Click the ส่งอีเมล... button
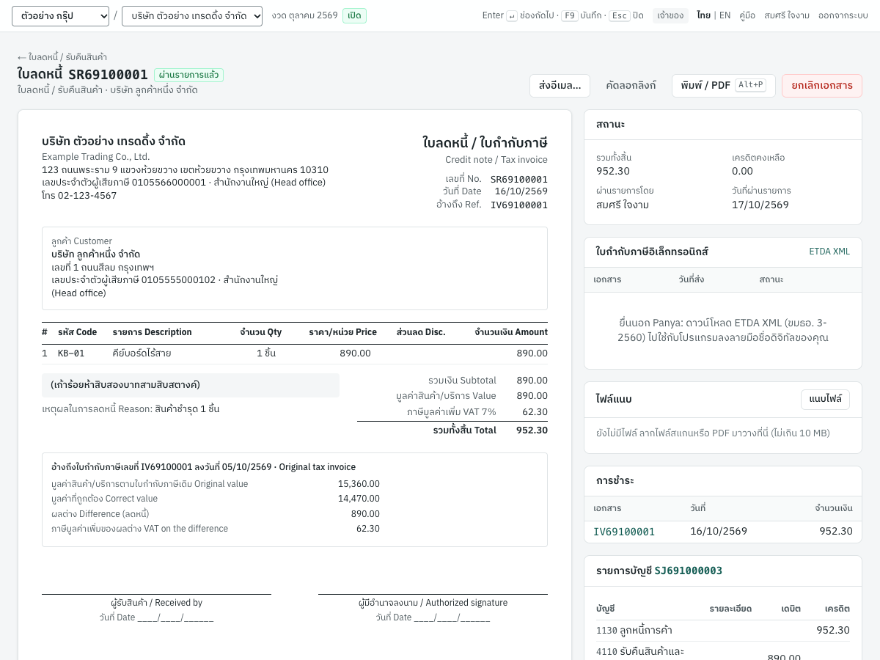Viewport: 880px width, 660px height. click(x=560, y=86)
